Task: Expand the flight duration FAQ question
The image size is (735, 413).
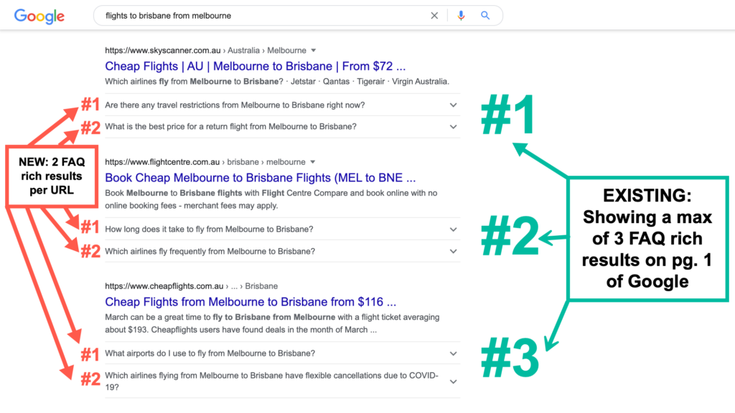Action: tap(452, 229)
